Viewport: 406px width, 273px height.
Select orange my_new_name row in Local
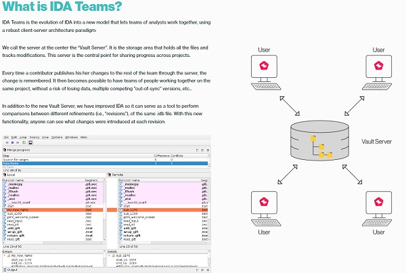pos(53,210)
